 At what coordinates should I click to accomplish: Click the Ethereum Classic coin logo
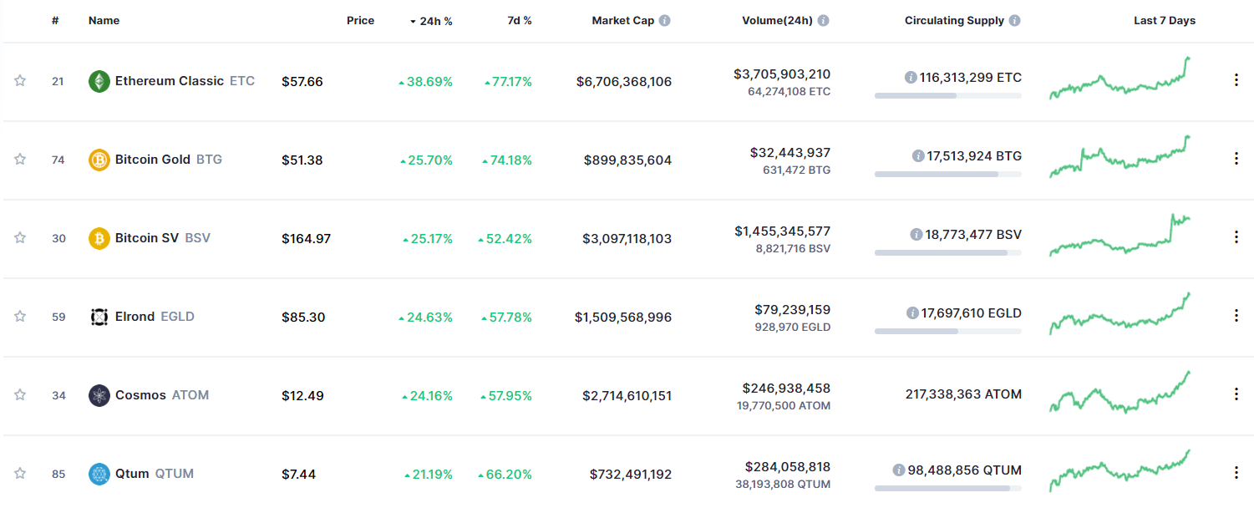click(x=99, y=81)
